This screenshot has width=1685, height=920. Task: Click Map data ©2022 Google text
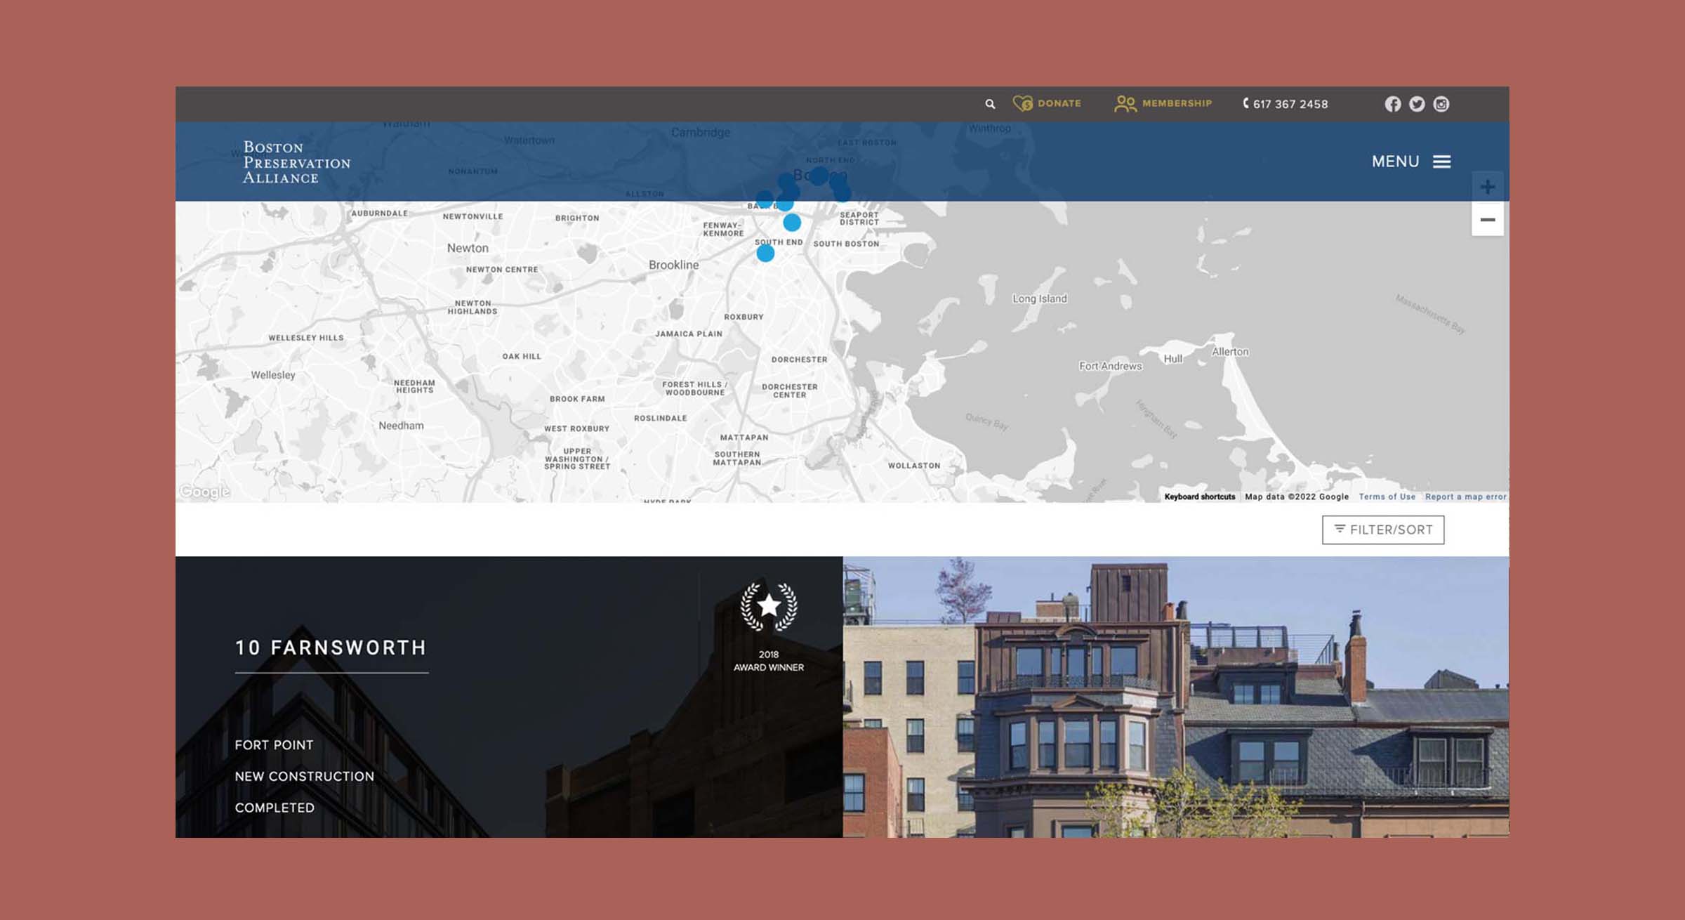pos(1297,497)
